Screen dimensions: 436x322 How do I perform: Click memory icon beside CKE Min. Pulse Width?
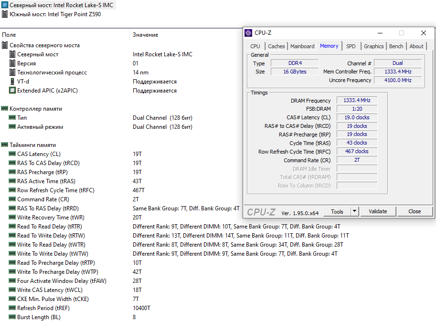coord(12,299)
